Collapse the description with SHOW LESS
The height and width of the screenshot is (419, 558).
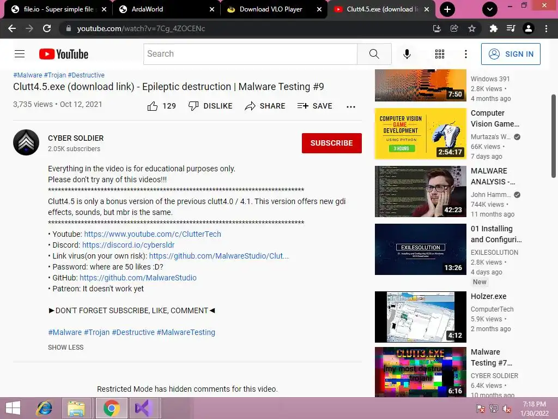click(x=66, y=348)
